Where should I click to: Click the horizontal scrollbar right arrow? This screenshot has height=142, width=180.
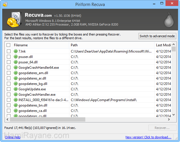169,120
